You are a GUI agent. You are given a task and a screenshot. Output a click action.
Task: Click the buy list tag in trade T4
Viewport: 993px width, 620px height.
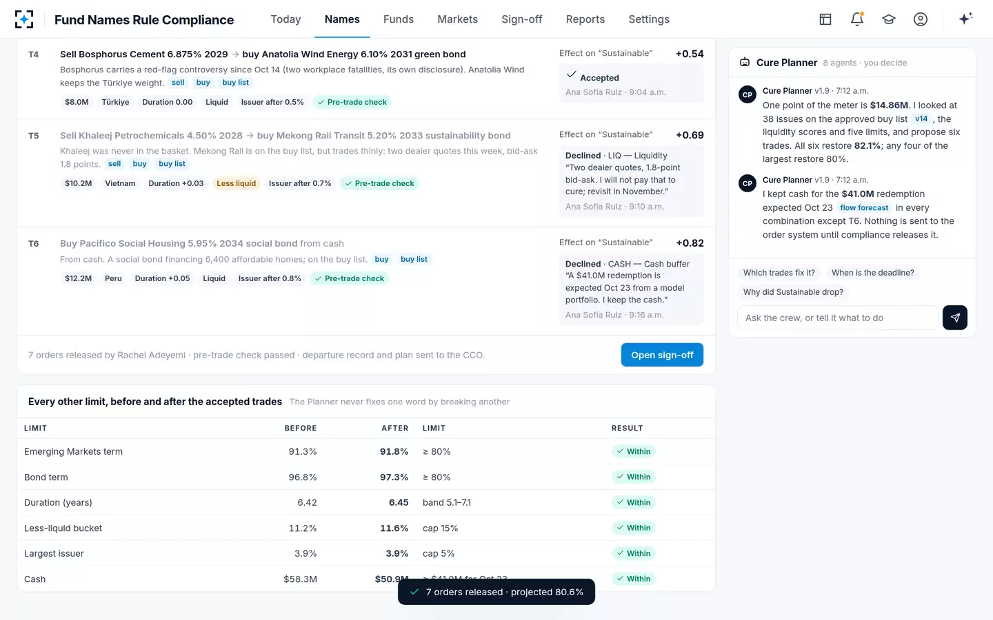pyautogui.click(x=236, y=83)
